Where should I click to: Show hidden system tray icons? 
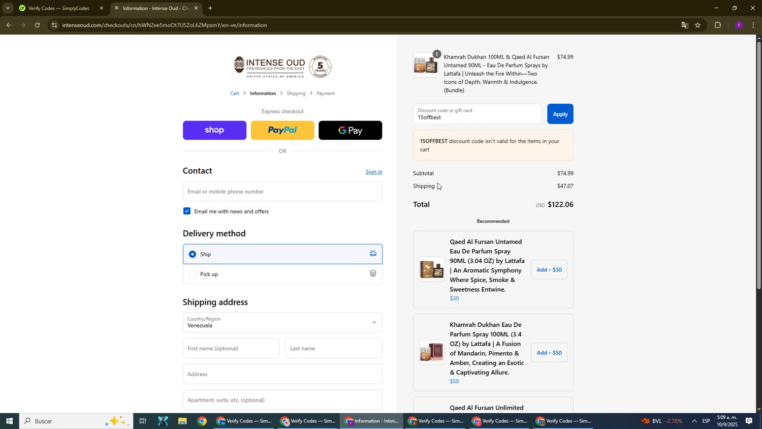(694, 421)
